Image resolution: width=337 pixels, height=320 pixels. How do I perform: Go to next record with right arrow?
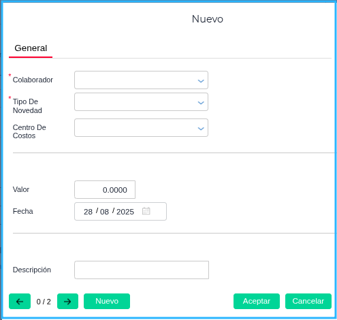67,301
